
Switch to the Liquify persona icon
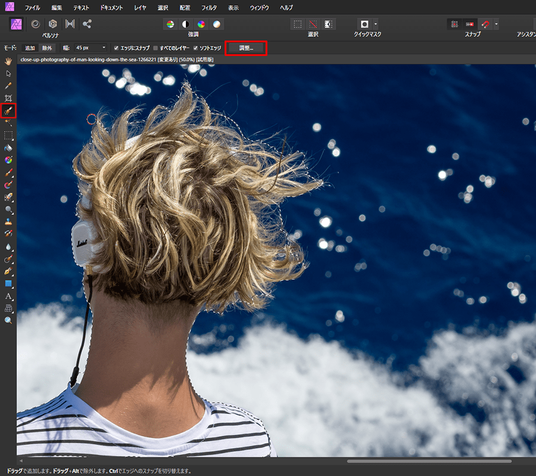coord(35,24)
